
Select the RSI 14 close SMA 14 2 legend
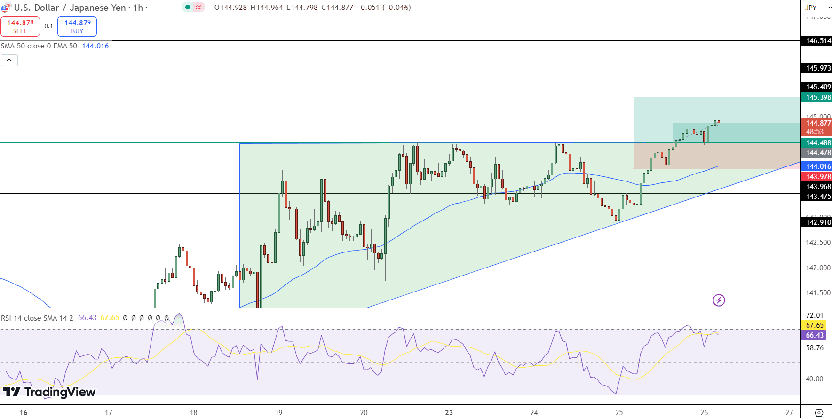(x=37, y=318)
